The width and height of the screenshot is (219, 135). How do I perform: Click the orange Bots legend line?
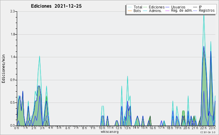point(130,11)
